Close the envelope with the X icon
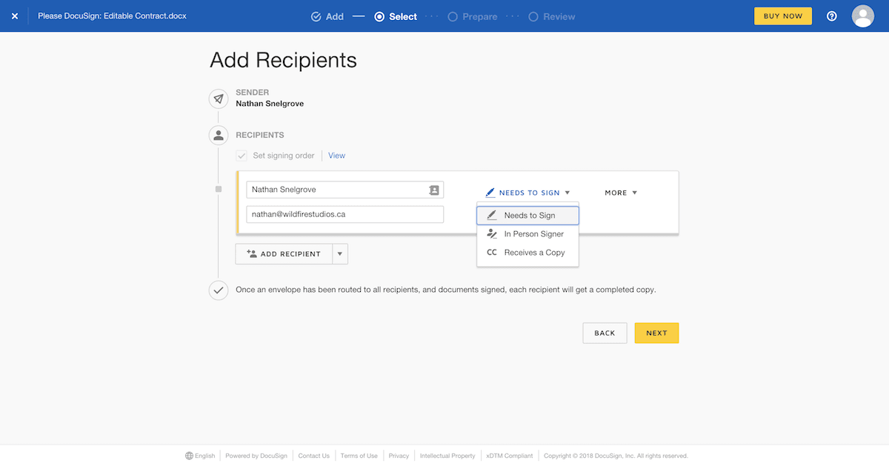Viewport: 889px width, 469px height. (15, 16)
